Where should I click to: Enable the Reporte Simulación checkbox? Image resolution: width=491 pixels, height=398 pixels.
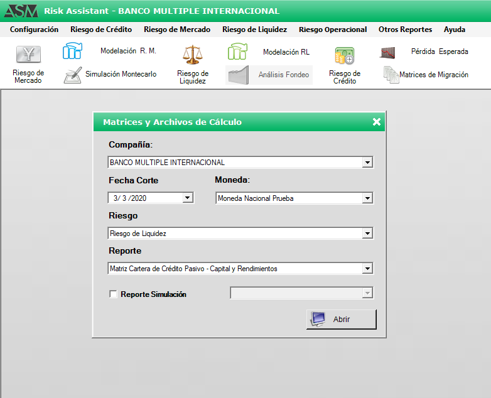[113, 294]
